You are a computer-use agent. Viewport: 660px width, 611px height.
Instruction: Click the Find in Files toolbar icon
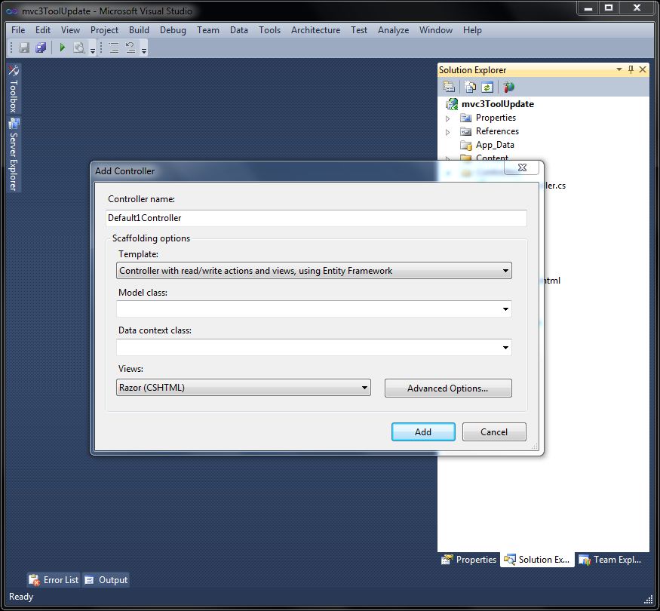(79, 48)
